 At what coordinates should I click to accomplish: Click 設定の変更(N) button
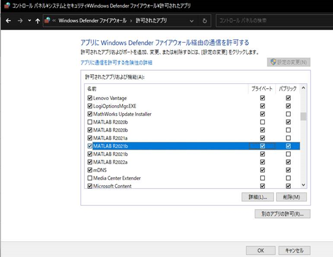coord(288,62)
